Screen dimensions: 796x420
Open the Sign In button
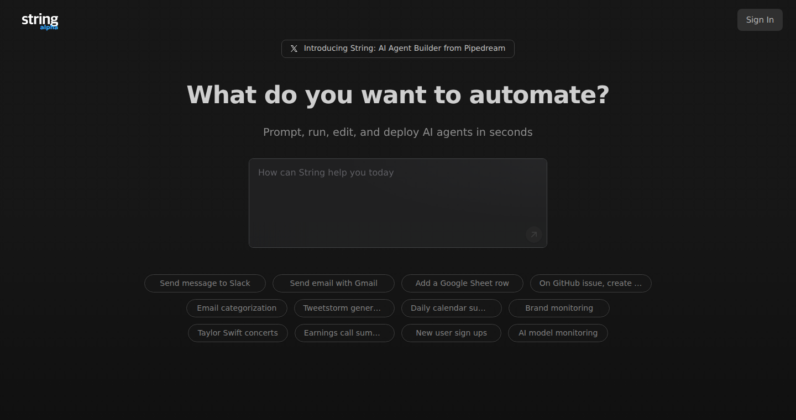[x=760, y=20]
